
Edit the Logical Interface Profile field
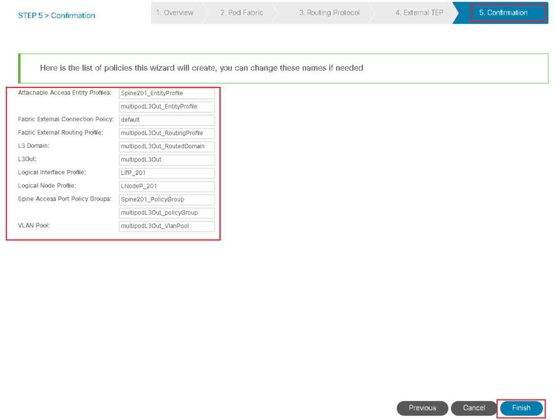pos(167,173)
